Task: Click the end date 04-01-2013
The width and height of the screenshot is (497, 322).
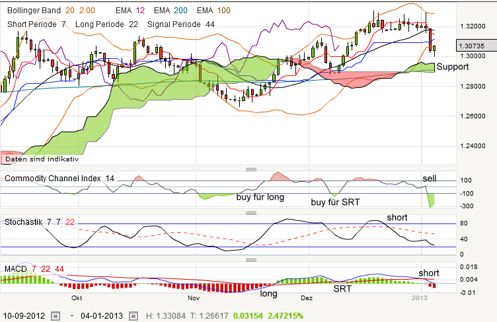Action: (102, 316)
